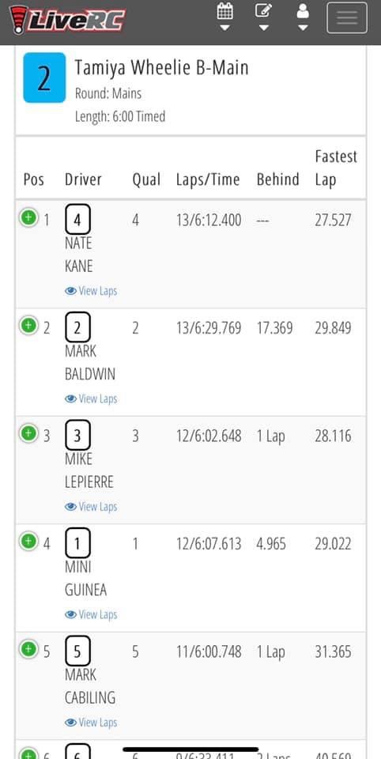Expand Mark Baldwin's row with green plus
Image resolution: width=381 pixels, height=759 pixels.
coord(28,325)
